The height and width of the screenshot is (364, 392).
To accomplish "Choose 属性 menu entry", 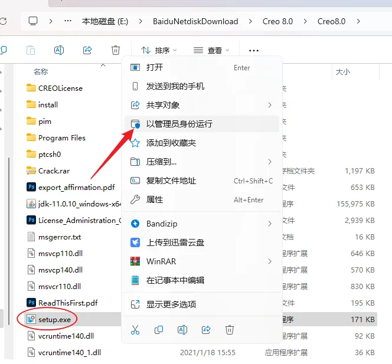I will (x=202, y=199).
